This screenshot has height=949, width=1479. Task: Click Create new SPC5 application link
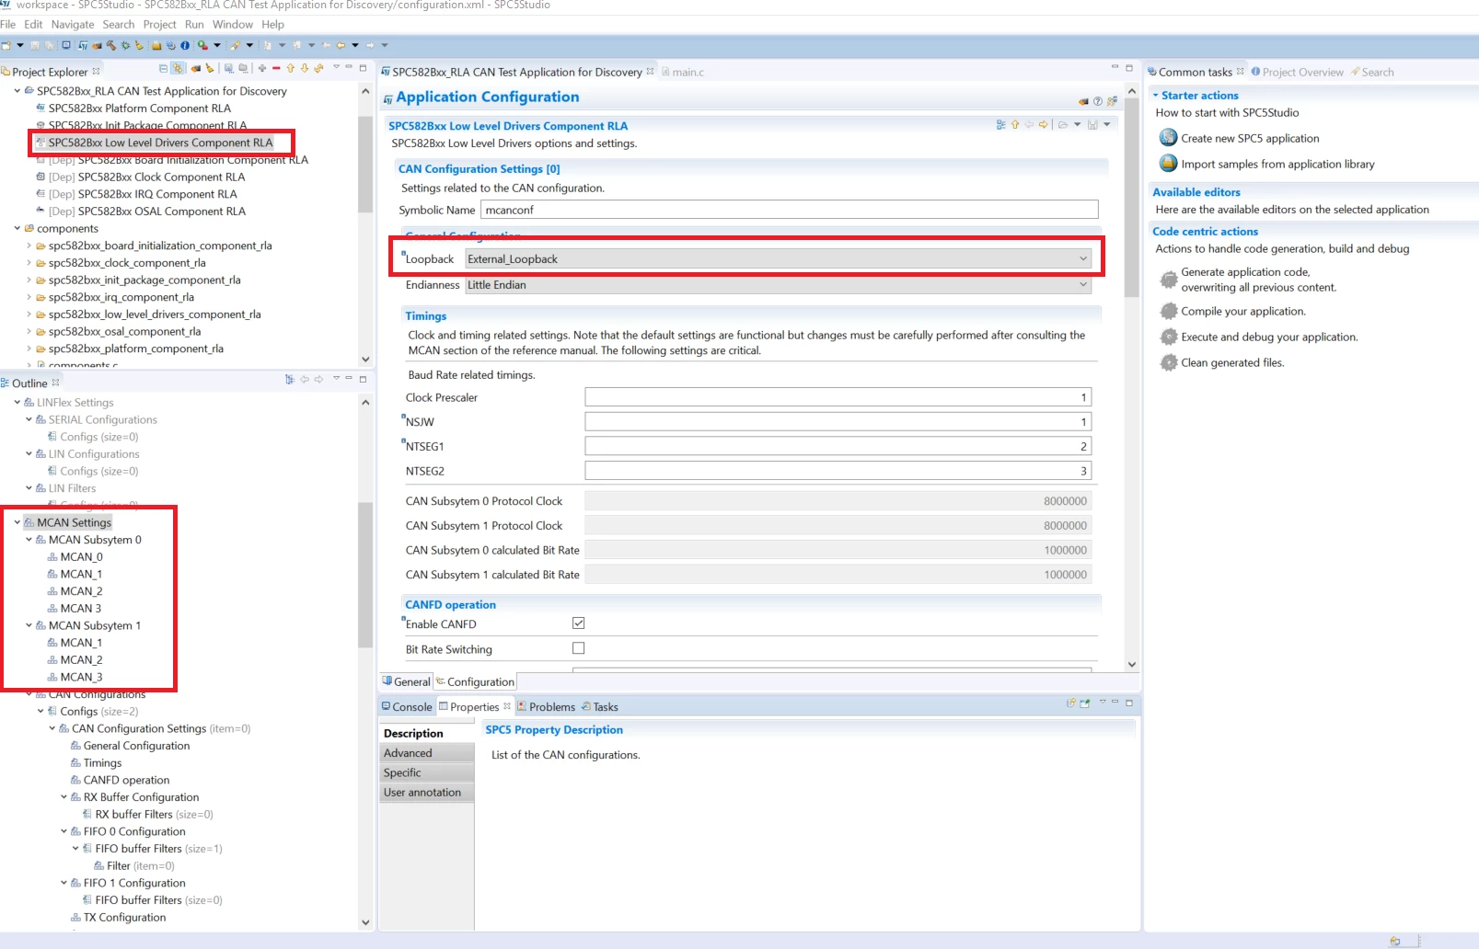1250,138
